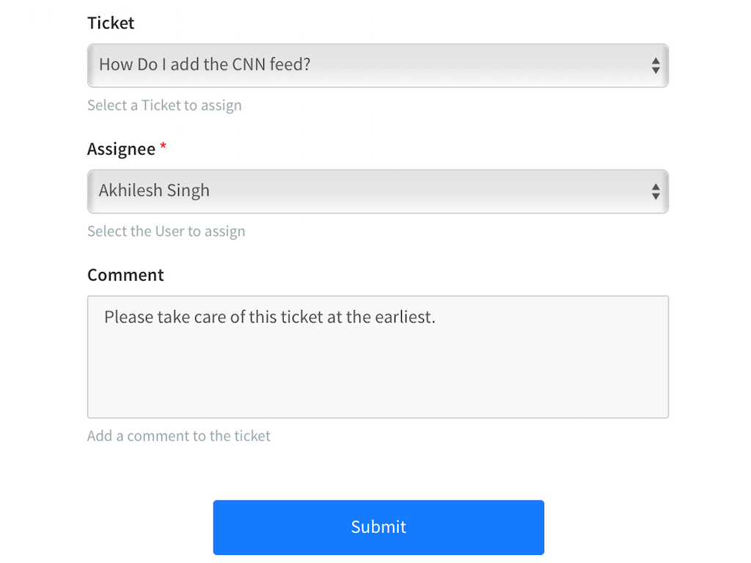Click the Ticket section heading

111,23
